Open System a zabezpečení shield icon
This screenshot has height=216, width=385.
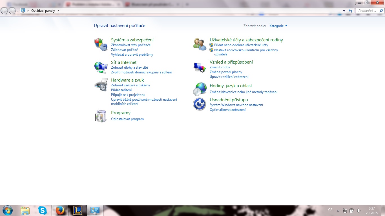pos(101,44)
